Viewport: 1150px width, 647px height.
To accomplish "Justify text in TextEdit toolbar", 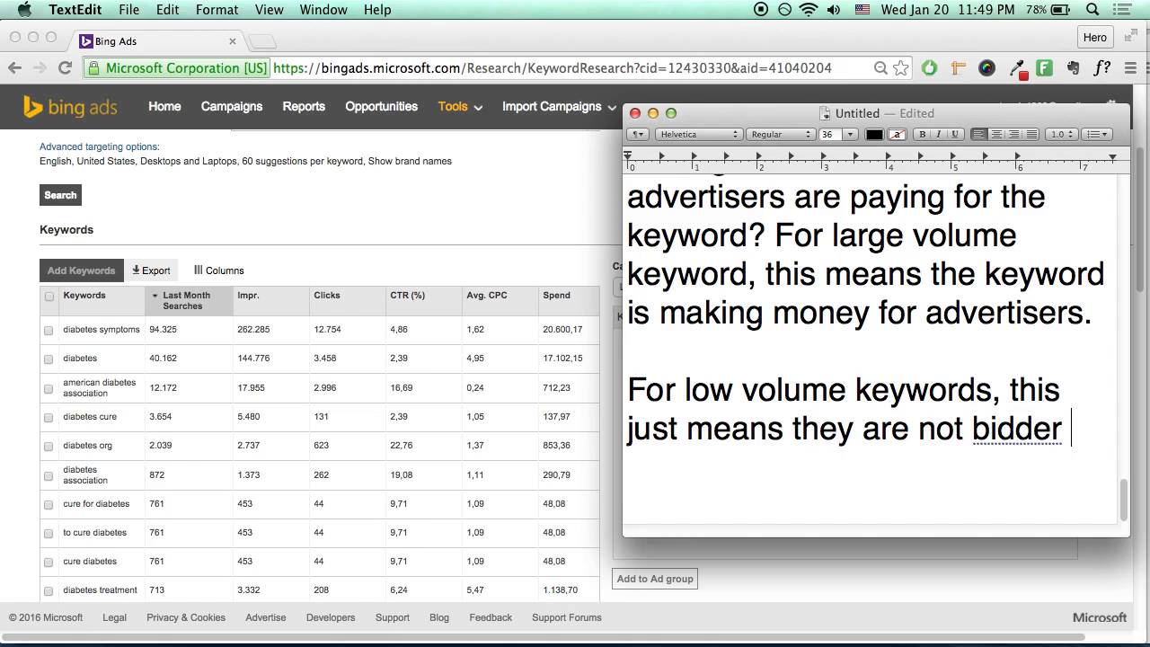I will coord(1031,134).
